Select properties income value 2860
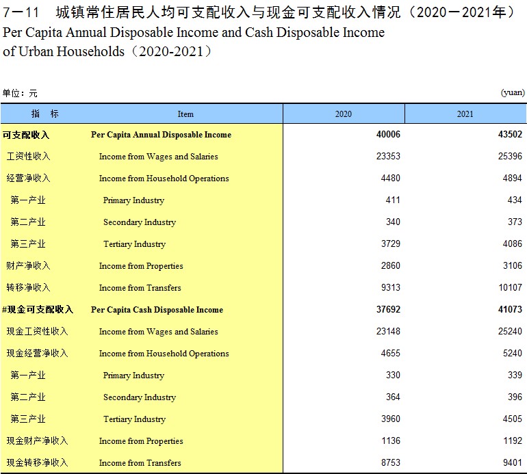527x474 pixels. click(x=391, y=265)
